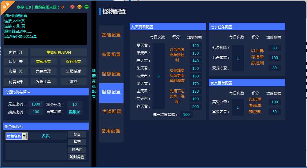
Task: Click 冥炎巨兽配置 daily count field showing 1
Action: point(238,107)
